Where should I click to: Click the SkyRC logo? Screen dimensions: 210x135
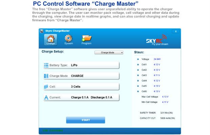[x=157, y=40]
